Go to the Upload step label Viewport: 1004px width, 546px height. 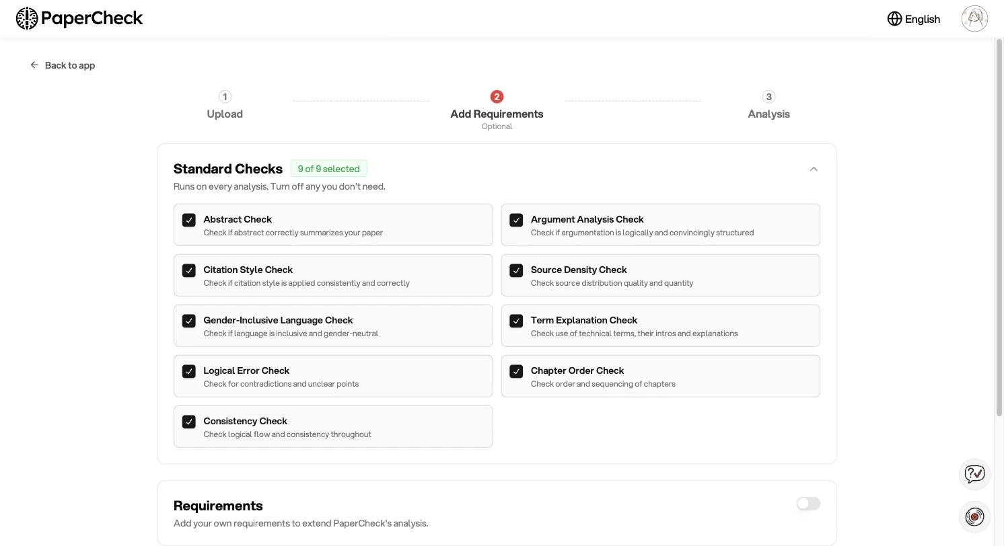click(x=225, y=114)
